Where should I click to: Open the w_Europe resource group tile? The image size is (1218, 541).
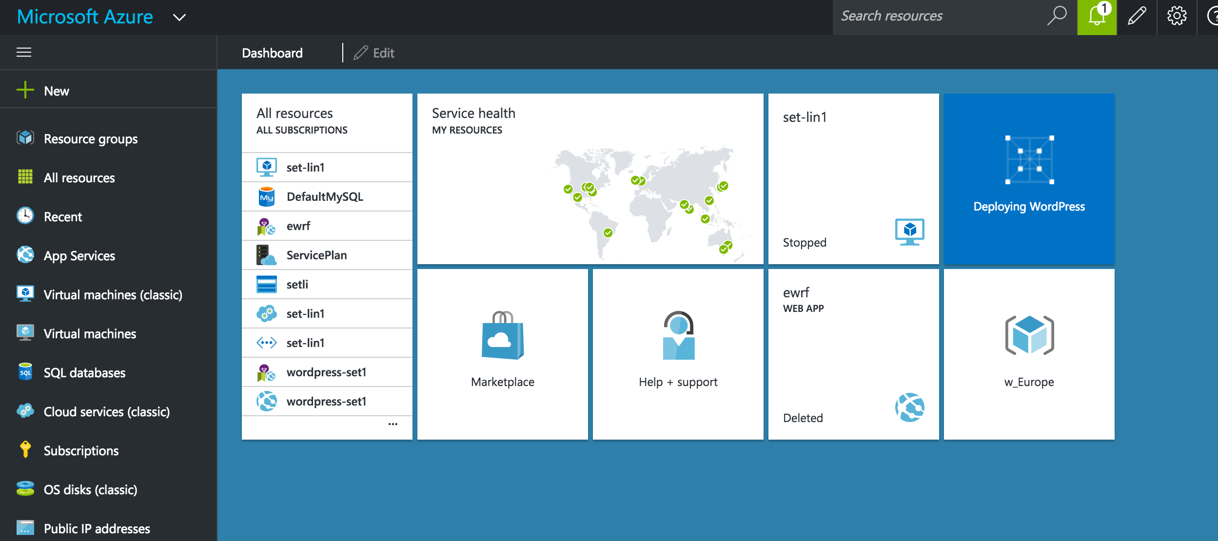click(x=1029, y=354)
